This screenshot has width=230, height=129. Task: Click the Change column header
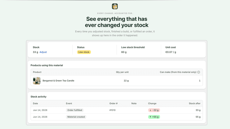tap(152, 104)
